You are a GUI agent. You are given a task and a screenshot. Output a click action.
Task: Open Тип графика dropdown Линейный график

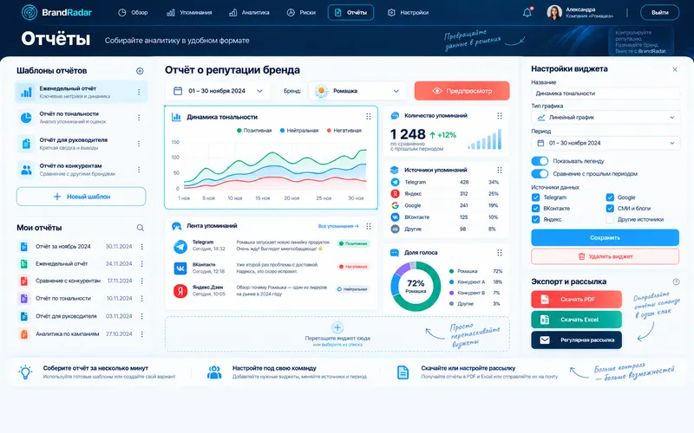click(x=605, y=118)
